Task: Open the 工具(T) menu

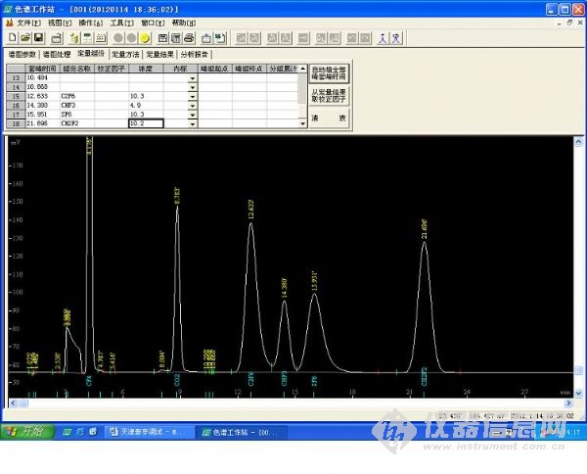Action: tap(121, 23)
